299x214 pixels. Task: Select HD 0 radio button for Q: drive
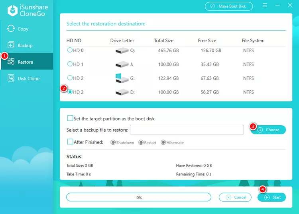(x=70, y=50)
